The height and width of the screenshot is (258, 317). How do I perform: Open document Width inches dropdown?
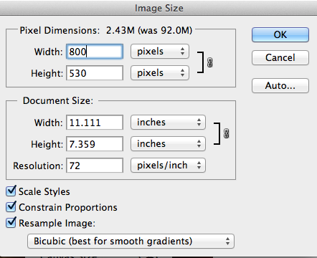point(168,123)
